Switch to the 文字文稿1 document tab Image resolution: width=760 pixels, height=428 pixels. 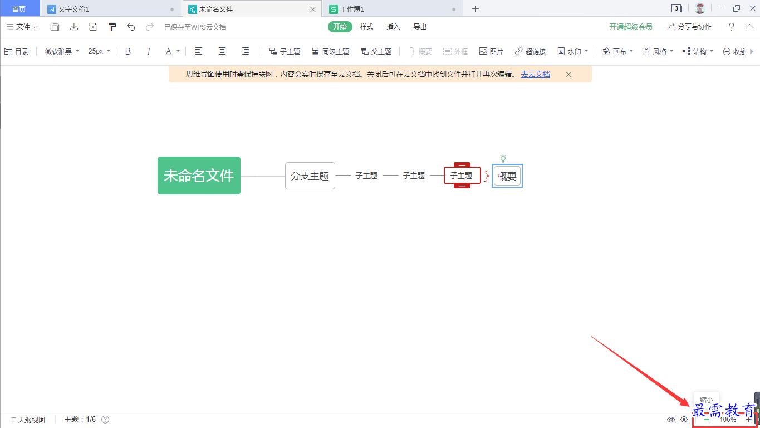pyautogui.click(x=111, y=9)
